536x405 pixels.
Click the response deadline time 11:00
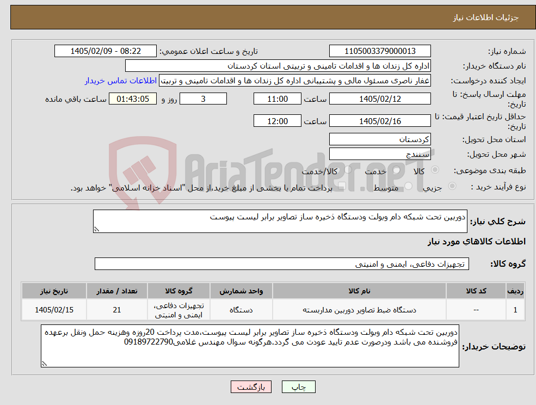coord(277,99)
